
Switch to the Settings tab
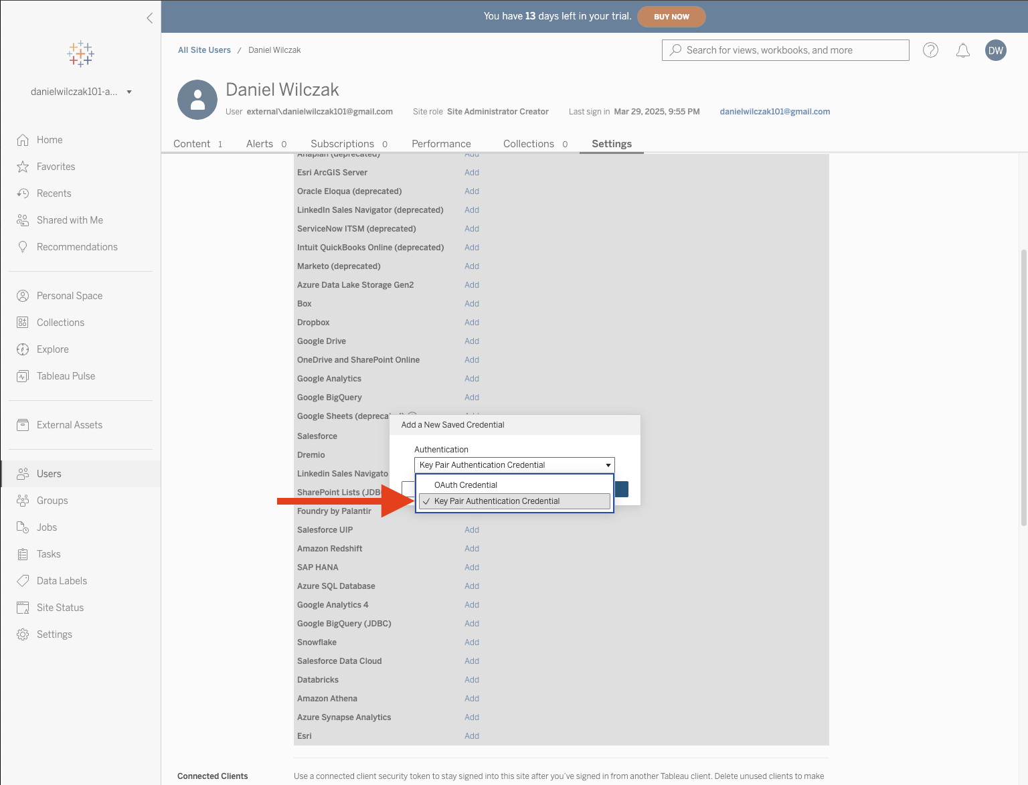[x=612, y=144]
